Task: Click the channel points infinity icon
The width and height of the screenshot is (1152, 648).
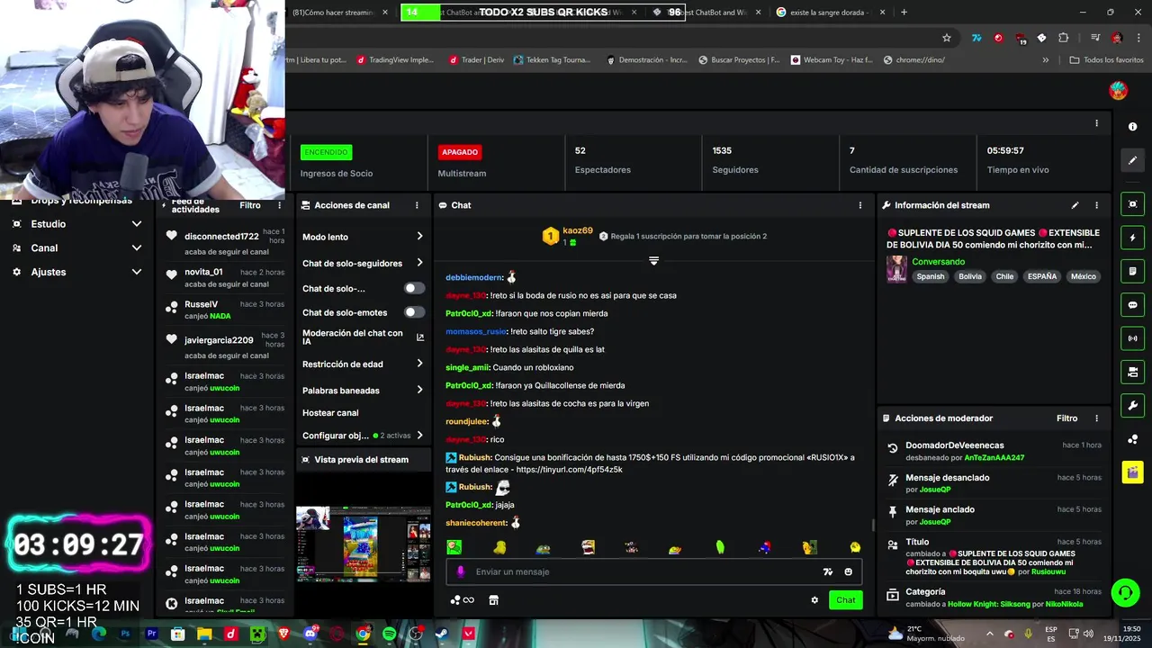Action: [462, 600]
